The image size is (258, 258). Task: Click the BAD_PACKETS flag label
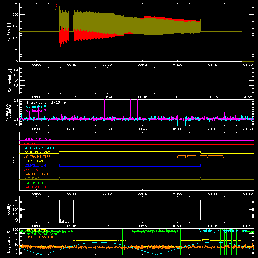point(35,187)
